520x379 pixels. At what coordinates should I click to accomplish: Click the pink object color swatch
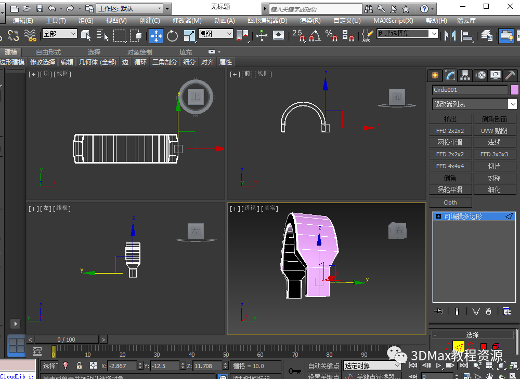point(514,90)
